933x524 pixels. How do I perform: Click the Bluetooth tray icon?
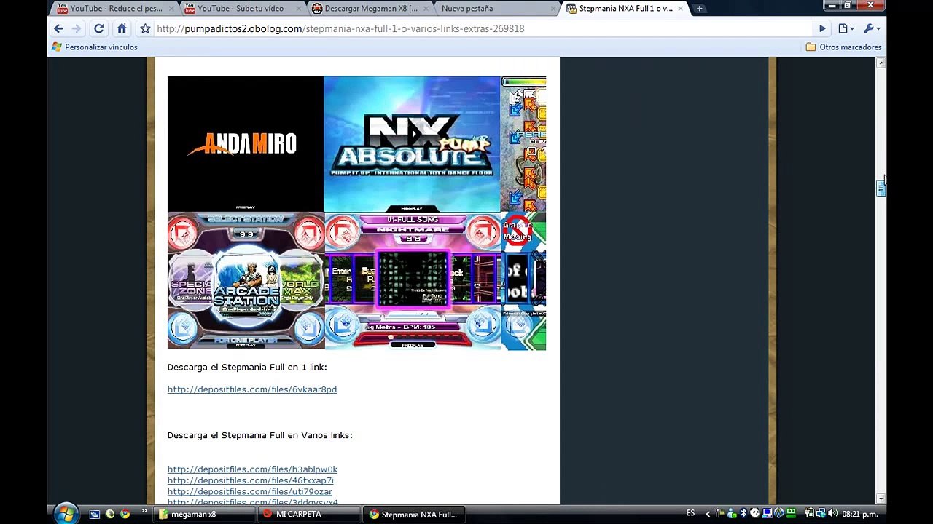(743, 514)
